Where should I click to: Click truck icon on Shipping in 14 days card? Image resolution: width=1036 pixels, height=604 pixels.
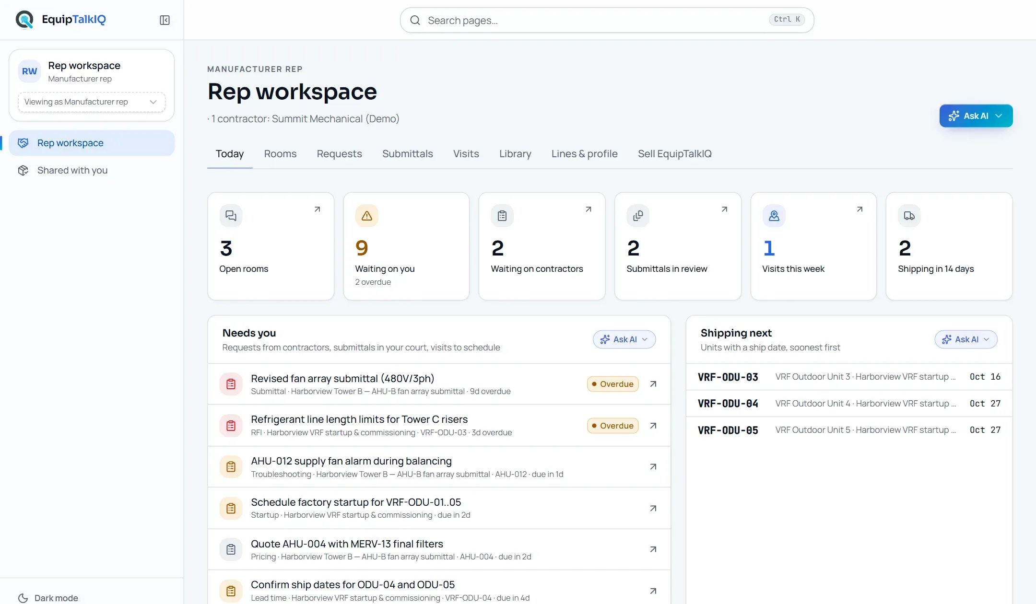tap(909, 216)
